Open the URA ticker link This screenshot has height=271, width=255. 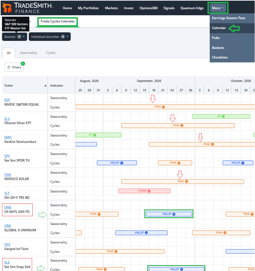point(7,226)
